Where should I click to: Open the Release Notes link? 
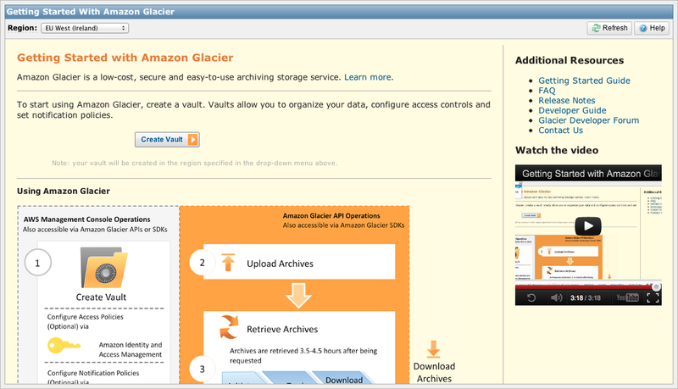click(x=566, y=100)
